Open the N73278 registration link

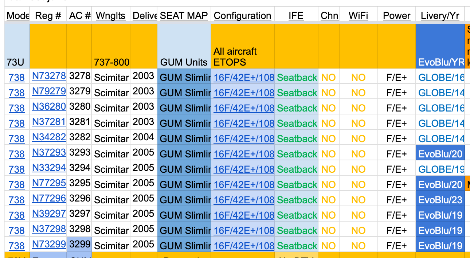point(49,76)
